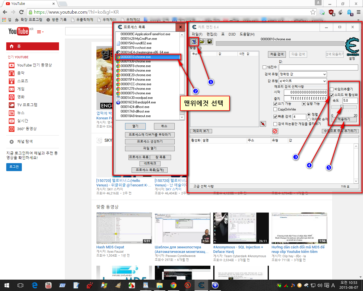The height and width of the screenshot is (291, 363).
Task: Open the Chrome menu button
Action: tap(358, 12)
